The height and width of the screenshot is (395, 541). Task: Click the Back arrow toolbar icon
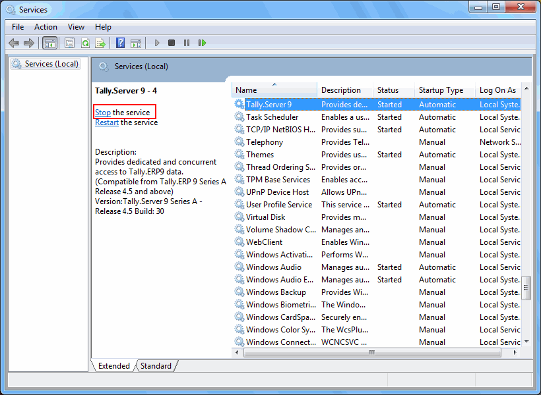(14, 43)
